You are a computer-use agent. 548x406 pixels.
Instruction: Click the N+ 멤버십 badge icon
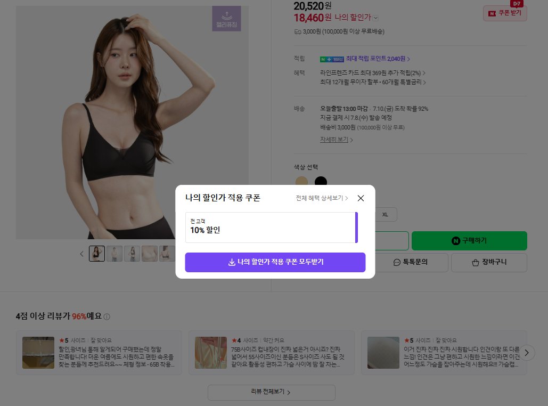(332, 59)
